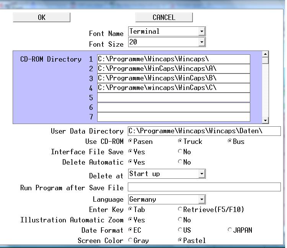Click CD-ROM Directory field 1
Screen dimensions: 287x248
(173, 59)
